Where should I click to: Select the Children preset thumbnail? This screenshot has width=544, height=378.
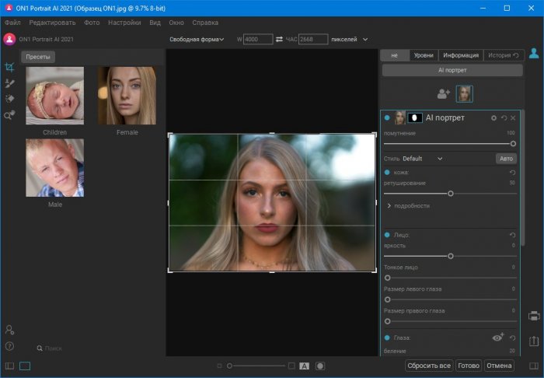(54, 96)
